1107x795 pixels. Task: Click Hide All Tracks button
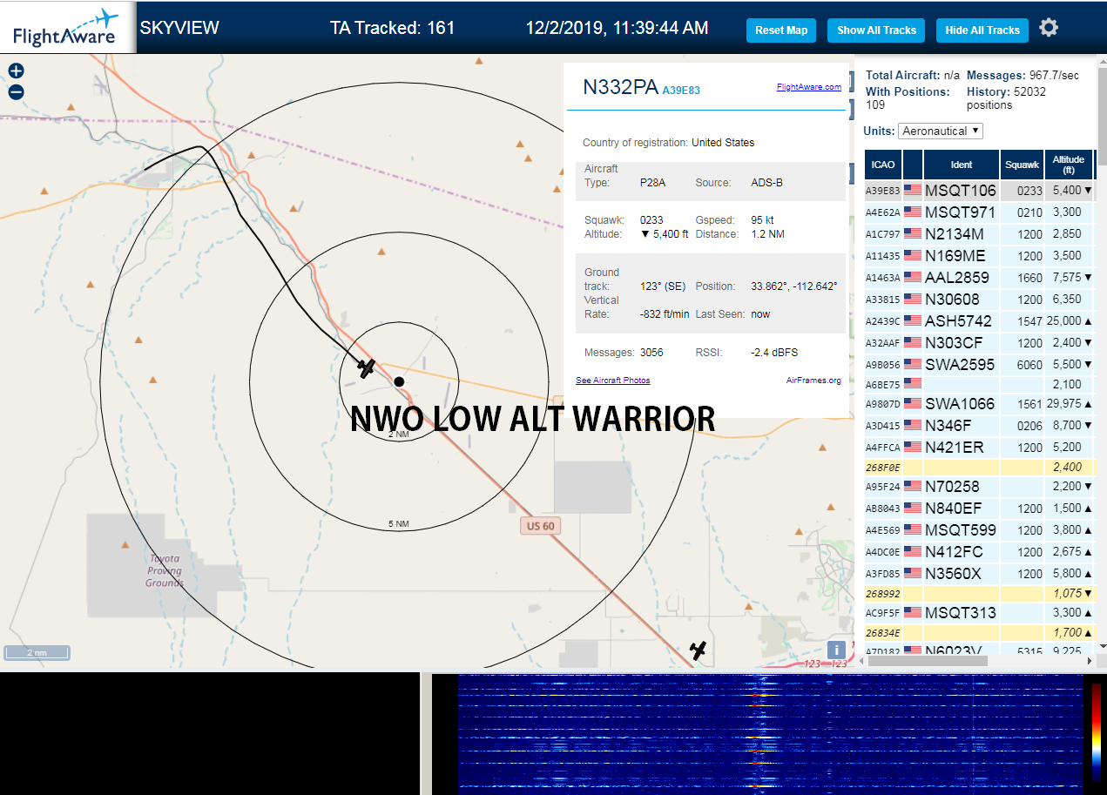click(982, 30)
